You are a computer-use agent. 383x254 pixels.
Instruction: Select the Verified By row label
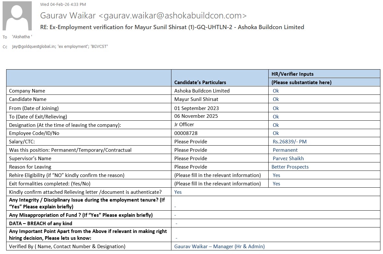67,247
